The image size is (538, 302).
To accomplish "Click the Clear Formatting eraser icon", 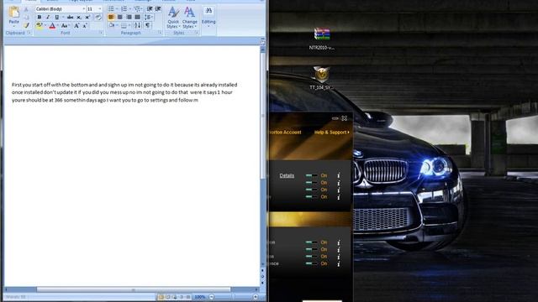I will pyautogui.click(x=98, y=17).
